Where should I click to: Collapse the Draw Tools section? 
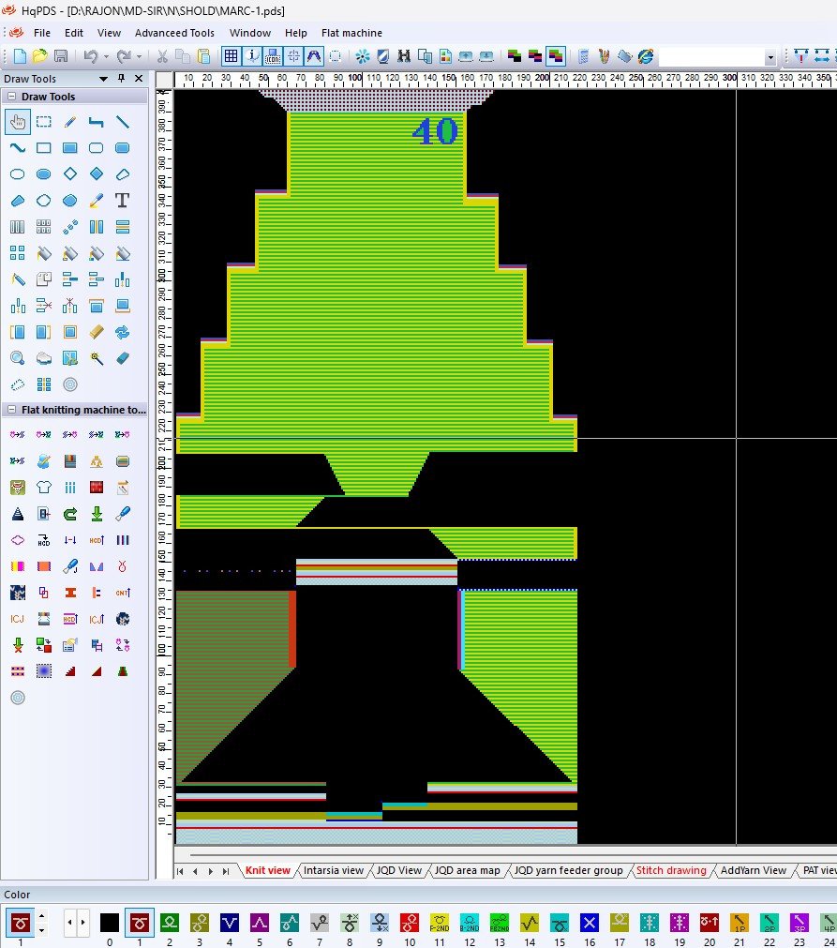11,97
